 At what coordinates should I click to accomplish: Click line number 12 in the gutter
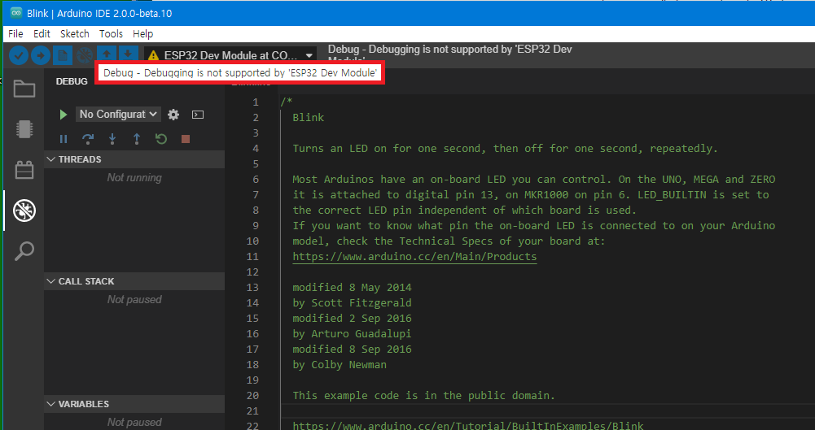click(x=252, y=271)
